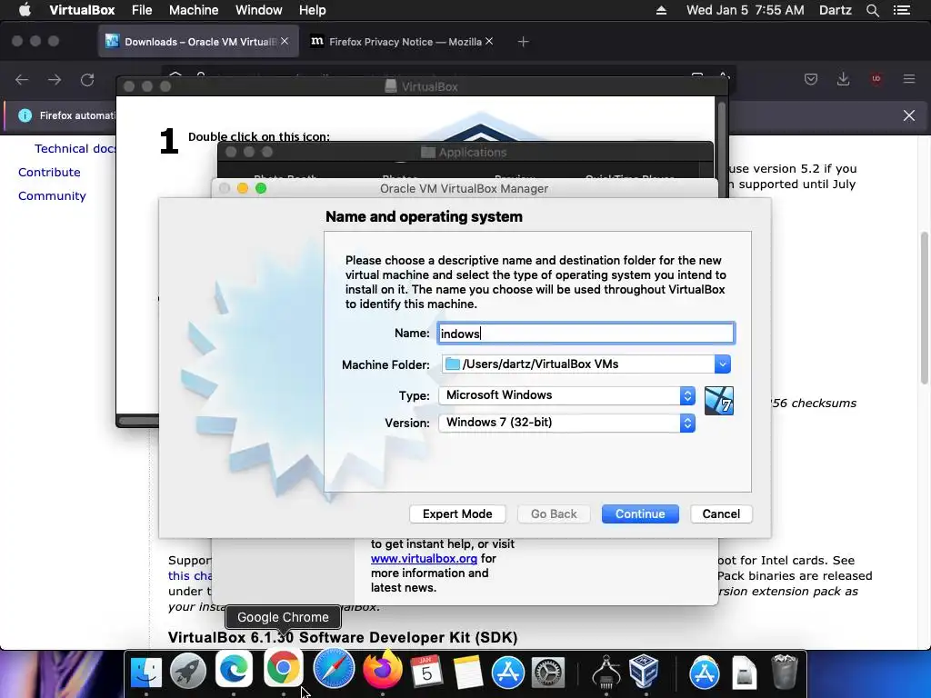Image resolution: width=931 pixels, height=698 pixels.
Task: Expand the Machine Folder dropdown arrow
Action: pyautogui.click(x=722, y=364)
